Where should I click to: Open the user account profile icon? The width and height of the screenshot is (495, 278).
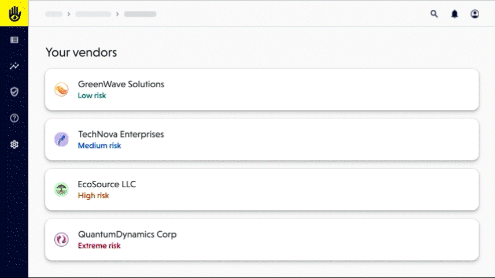[x=475, y=14]
